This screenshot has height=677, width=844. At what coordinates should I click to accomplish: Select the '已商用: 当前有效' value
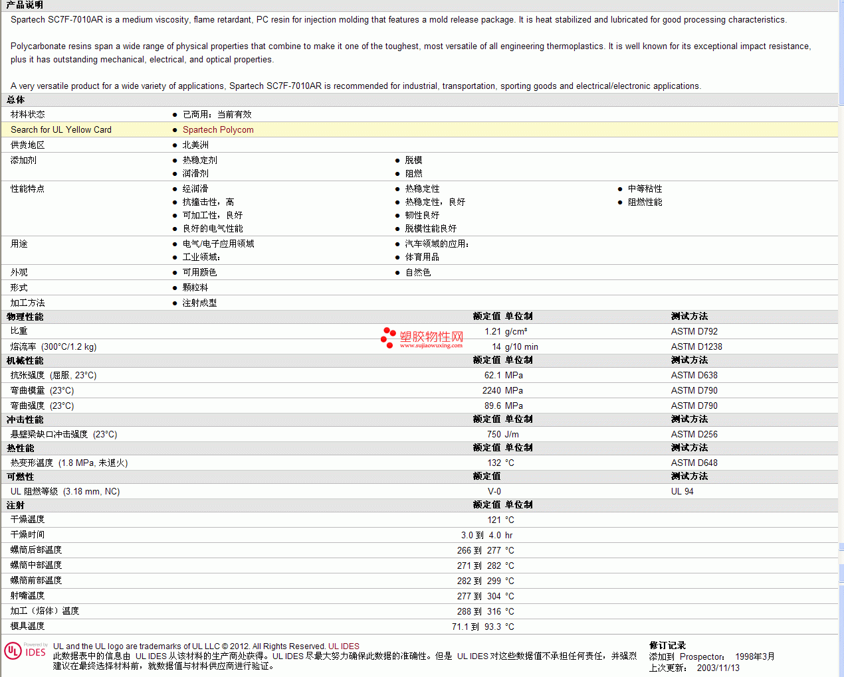217,114
